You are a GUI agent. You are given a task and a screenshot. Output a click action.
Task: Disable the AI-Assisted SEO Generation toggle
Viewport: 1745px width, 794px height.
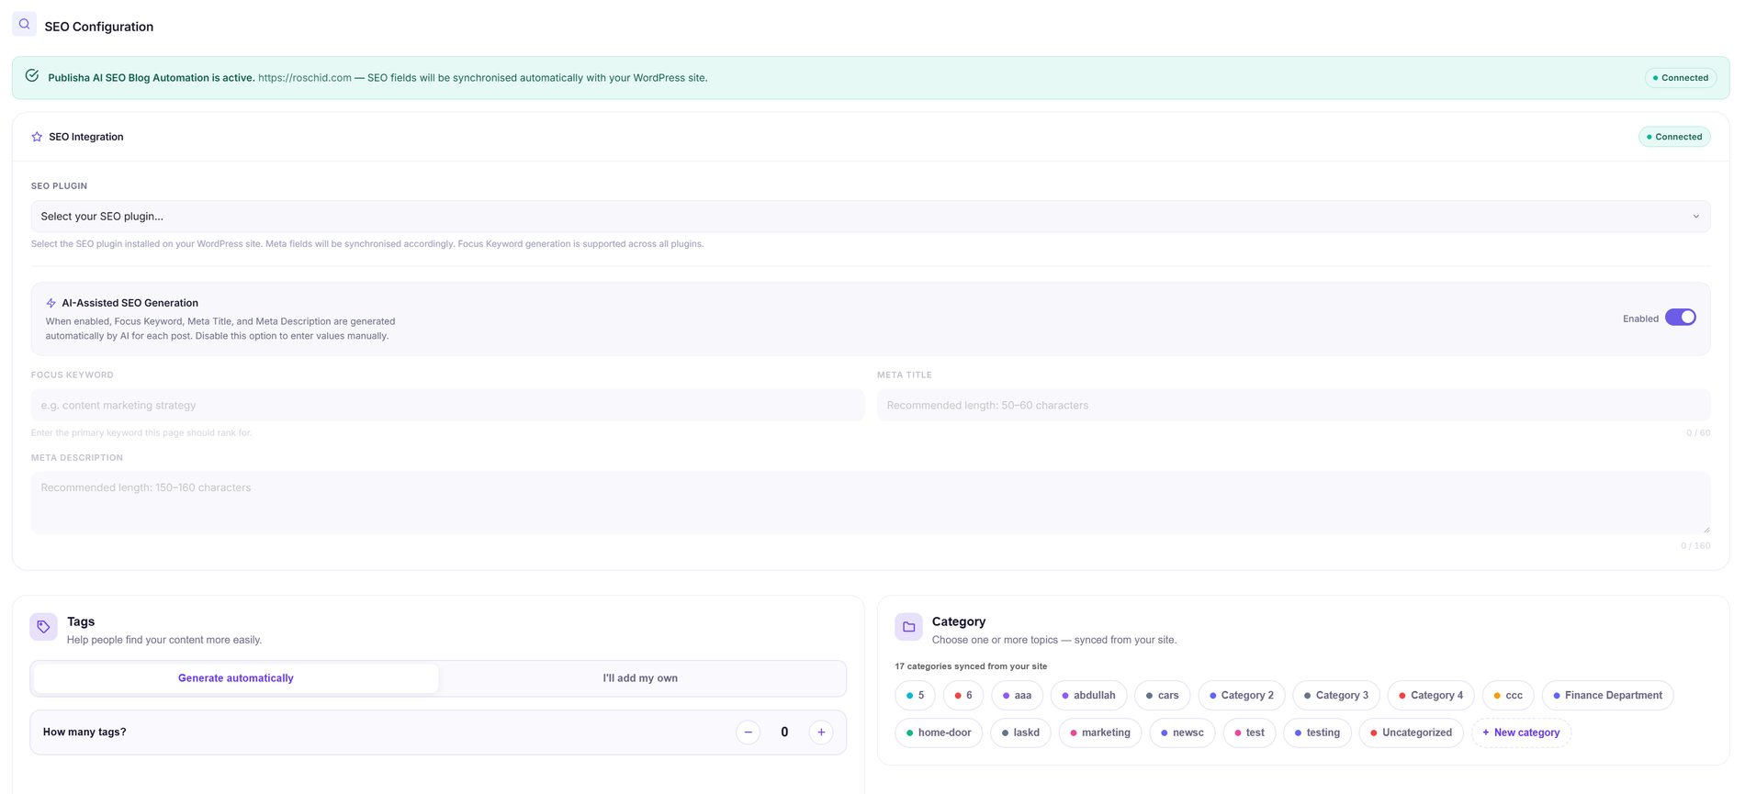click(1681, 318)
